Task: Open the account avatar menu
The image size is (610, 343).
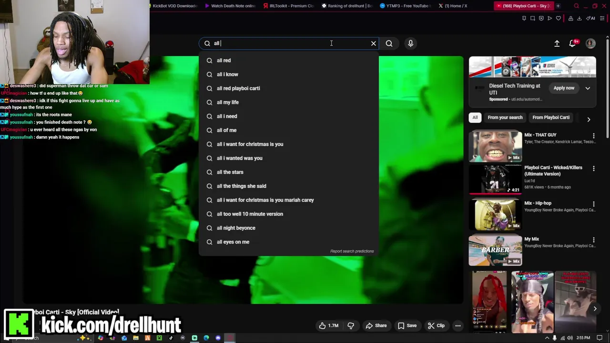Action: pos(590,43)
